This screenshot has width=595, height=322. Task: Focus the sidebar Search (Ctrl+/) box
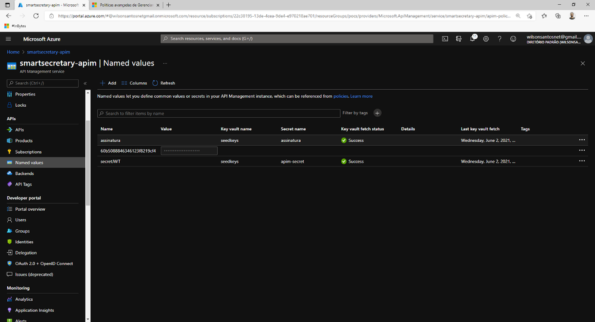click(x=42, y=83)
